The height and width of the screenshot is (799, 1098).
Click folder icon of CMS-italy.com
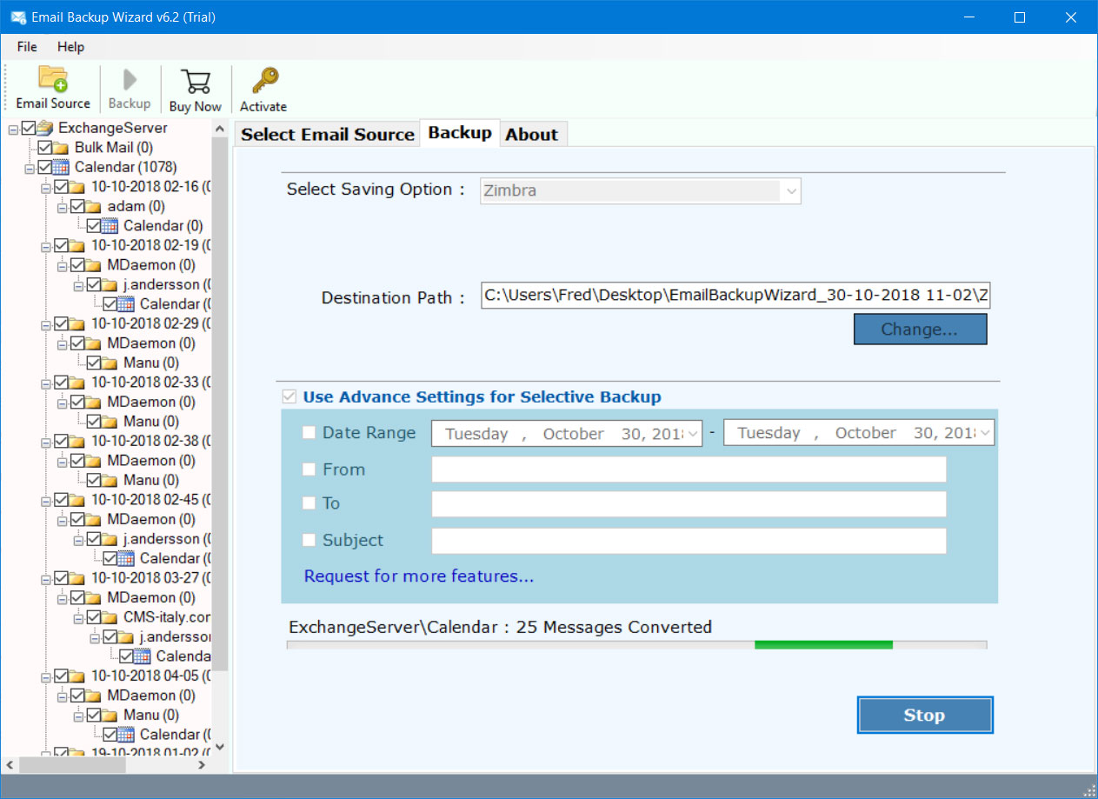110,617
